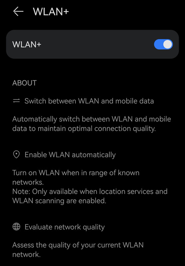Tap the blue track of WLAN+ switch

pyautogui.click(x=158, y=44)
